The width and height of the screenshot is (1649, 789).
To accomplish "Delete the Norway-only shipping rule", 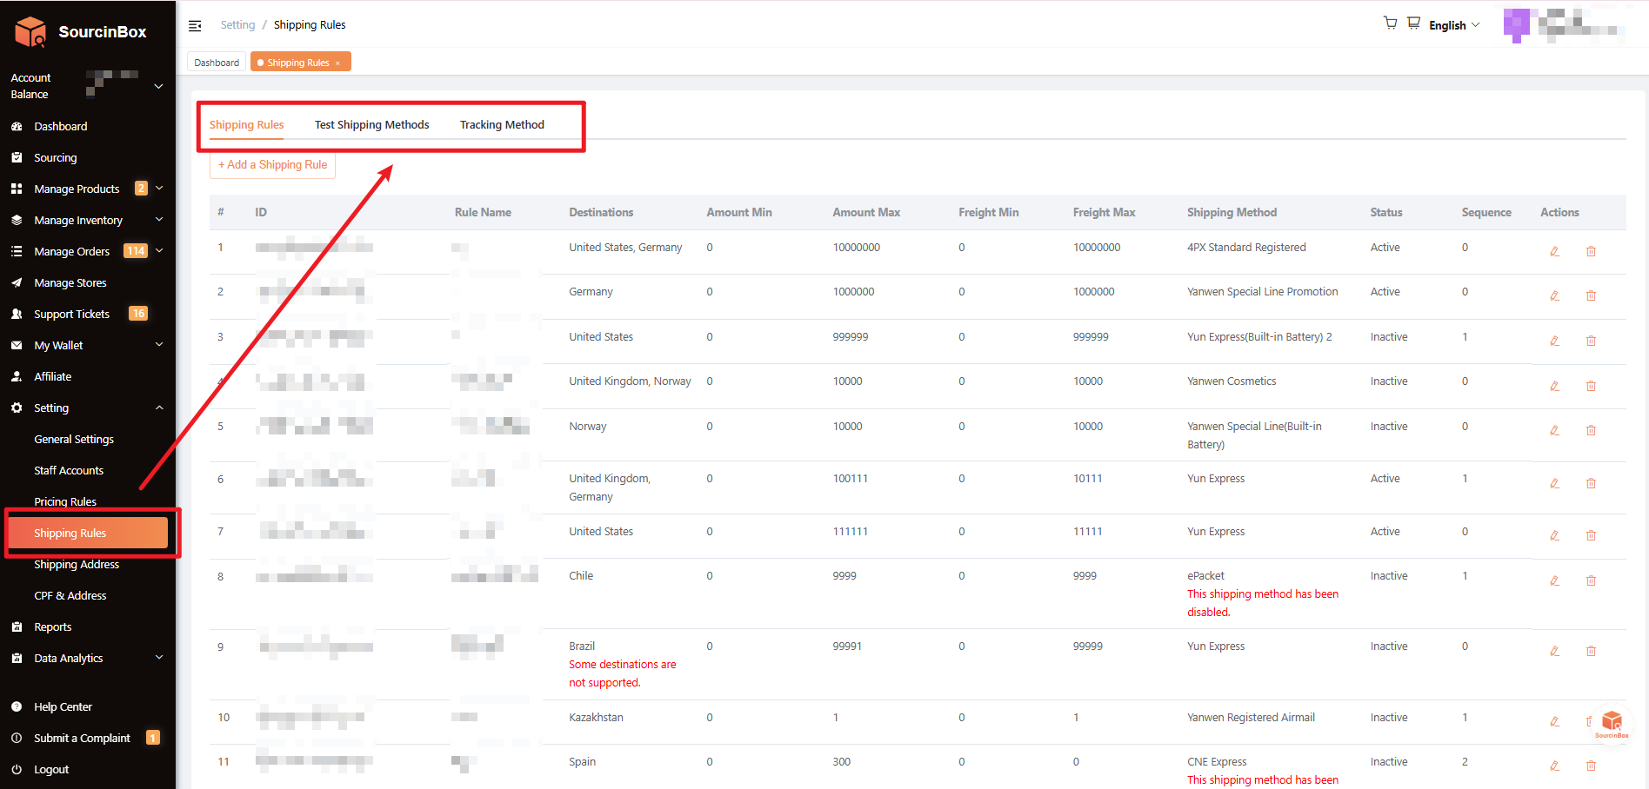I will (1591, 431).
